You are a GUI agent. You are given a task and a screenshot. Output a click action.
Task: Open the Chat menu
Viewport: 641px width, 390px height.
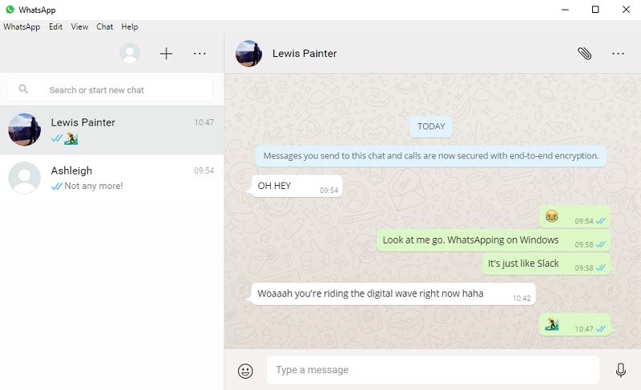point(105,26)
